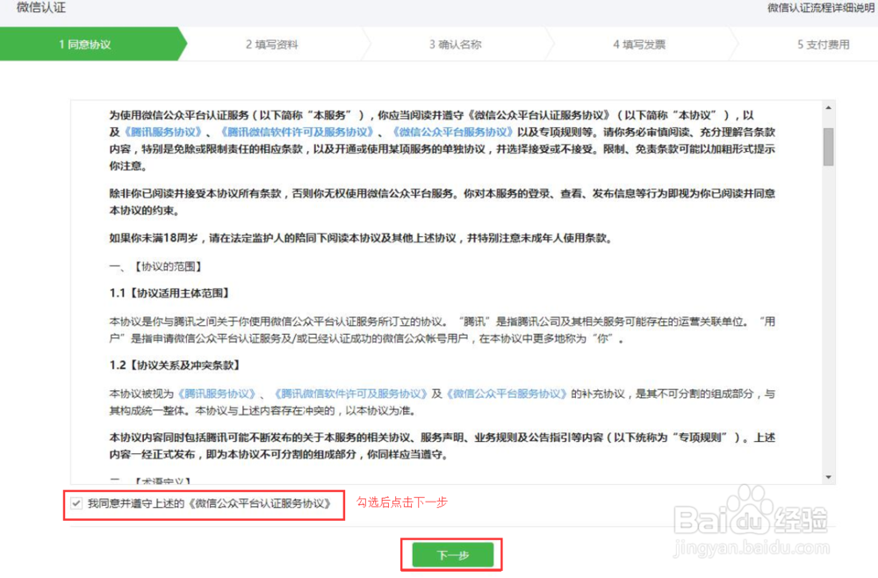Open 《腾讯服务协议》 link in first paragraph
The width and height of the screenshot is (878, 578).
click(163, 132)
